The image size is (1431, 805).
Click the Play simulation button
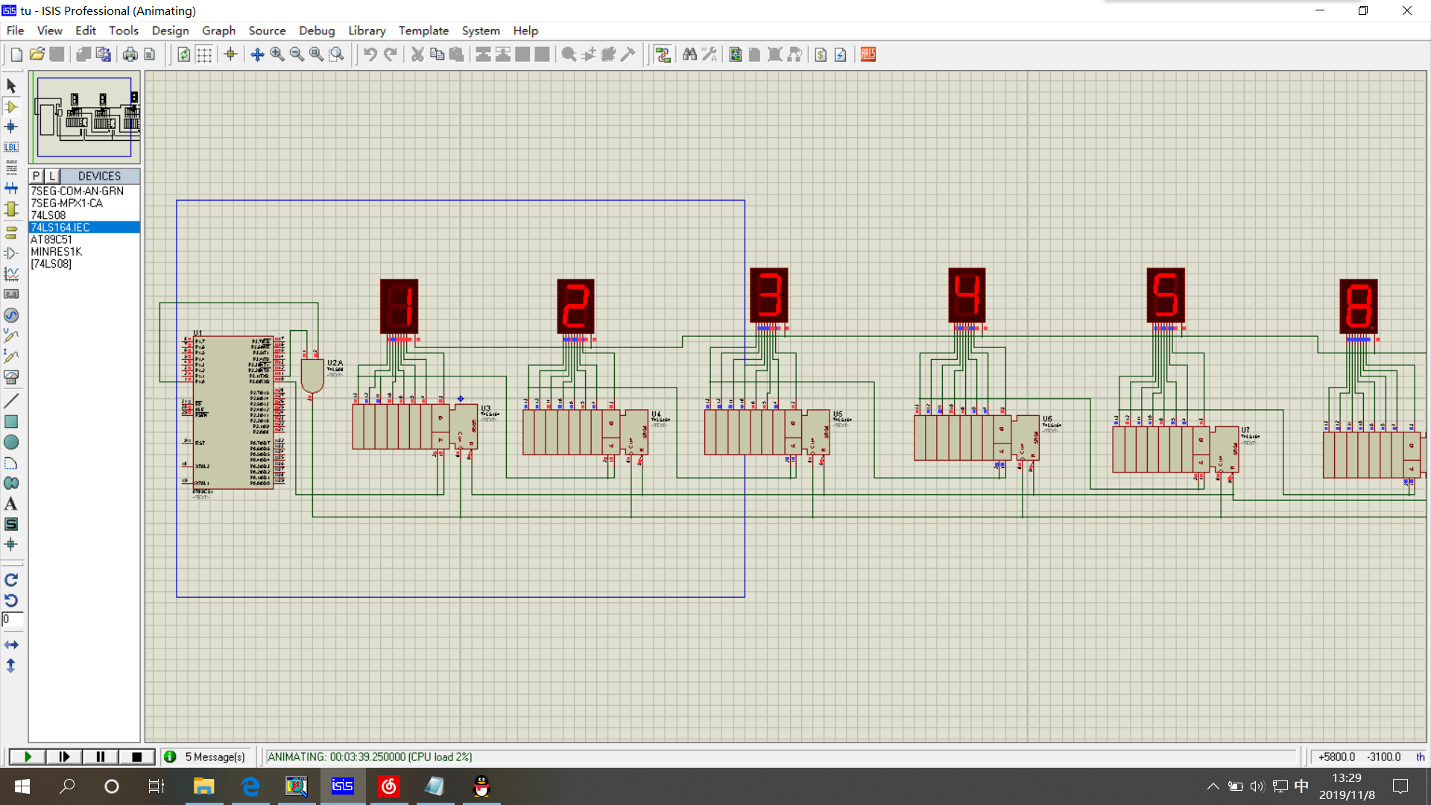[28, 757]
